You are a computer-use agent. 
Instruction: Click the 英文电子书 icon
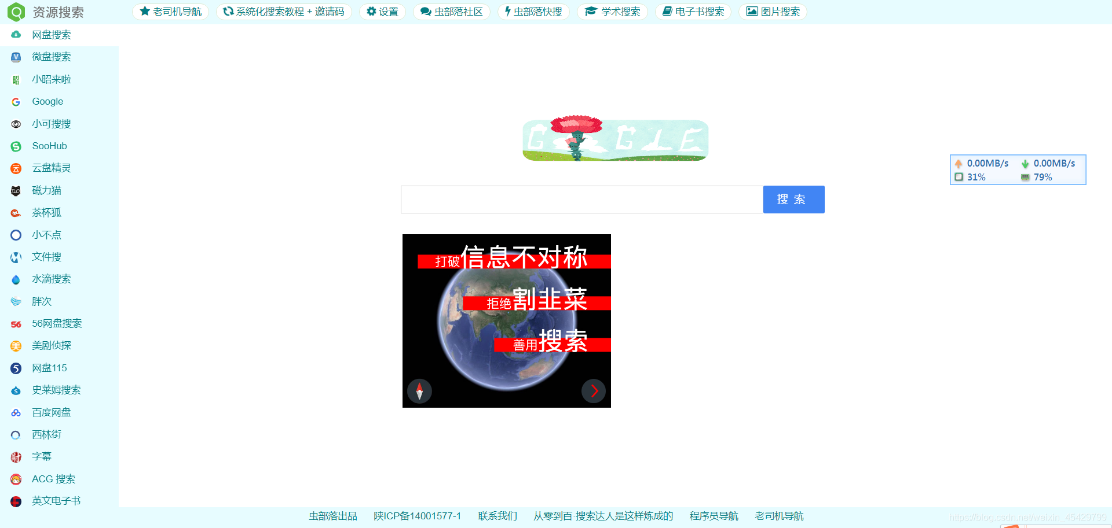16,501
